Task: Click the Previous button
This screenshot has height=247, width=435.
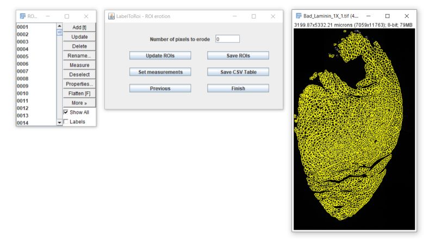Action: 160,88
